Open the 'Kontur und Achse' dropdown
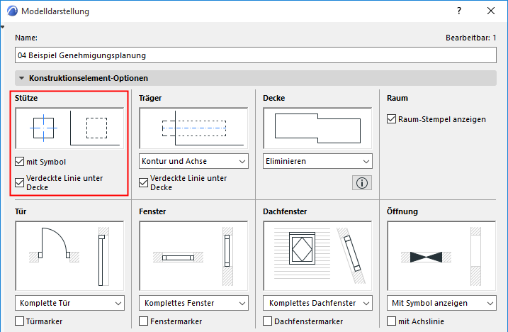 [193, 162]
